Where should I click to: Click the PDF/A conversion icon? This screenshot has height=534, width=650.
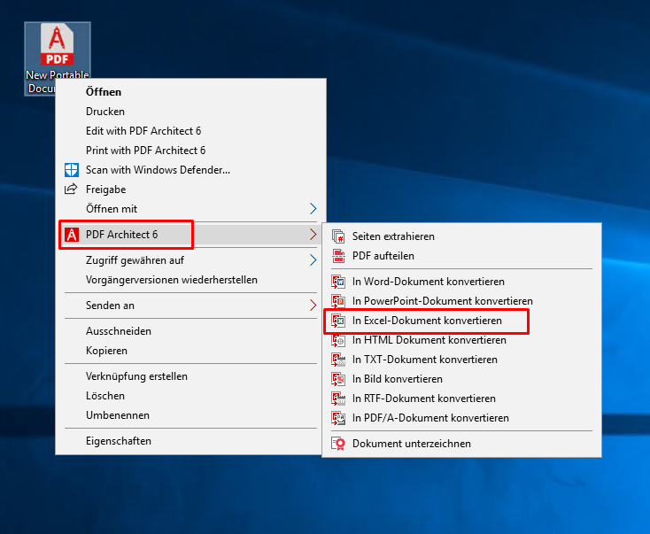click(338, 418)
